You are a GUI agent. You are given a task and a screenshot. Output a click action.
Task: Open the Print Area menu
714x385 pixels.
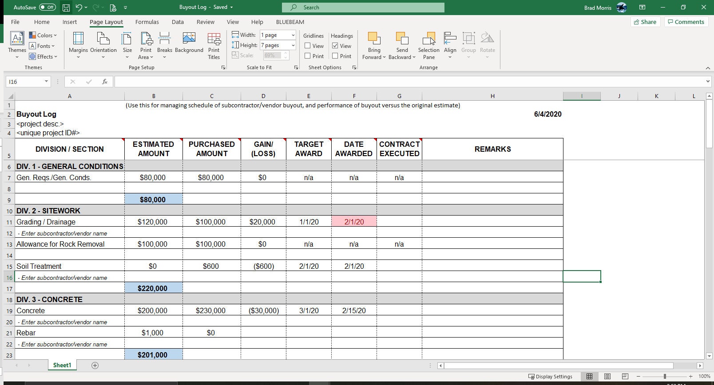[146, 45]
